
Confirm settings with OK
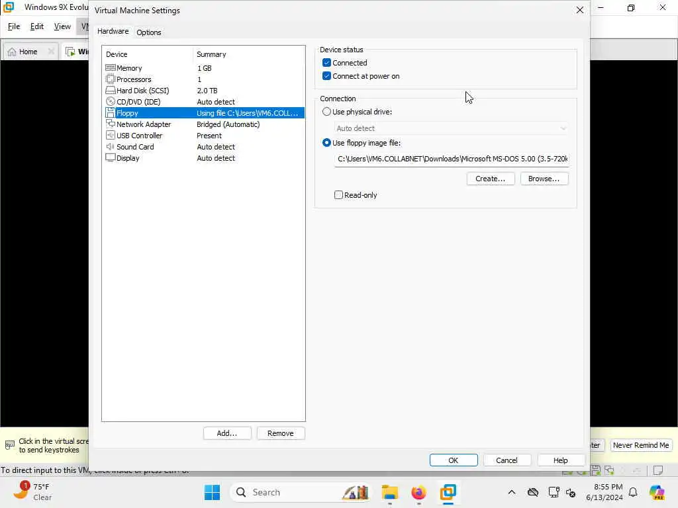click(454, 460)
